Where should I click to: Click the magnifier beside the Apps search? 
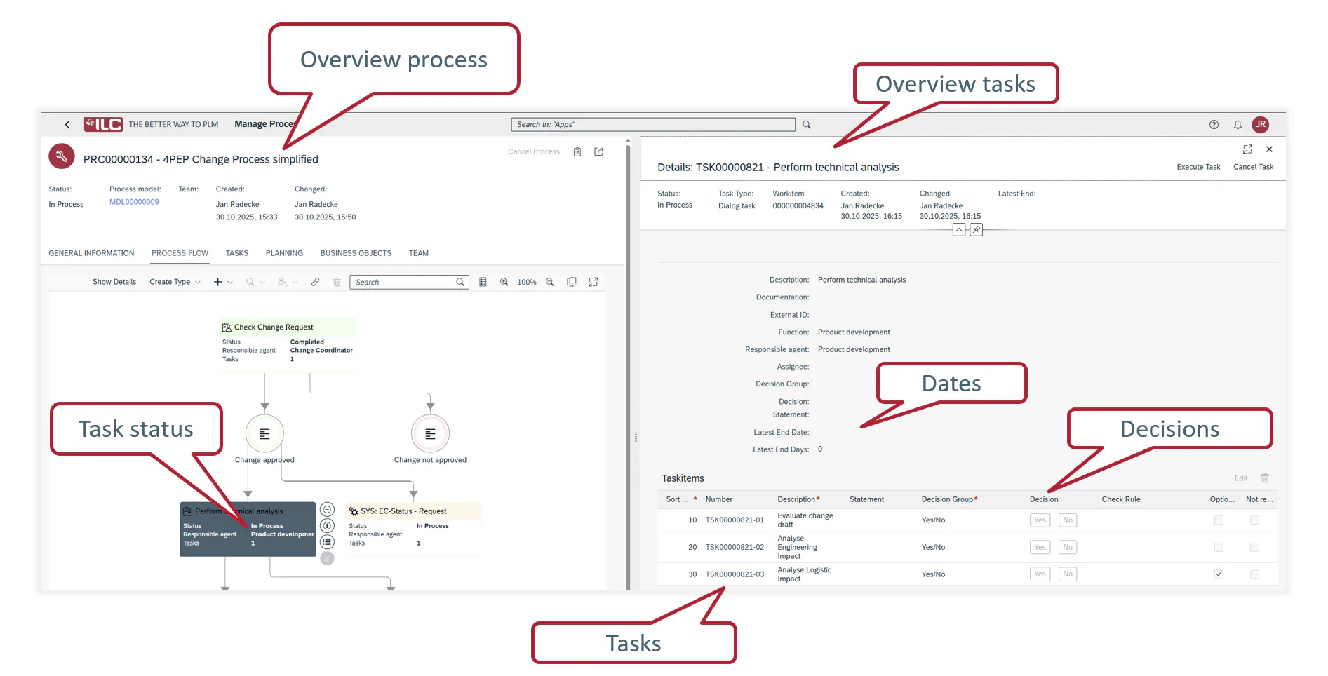[x=807, y=125]
